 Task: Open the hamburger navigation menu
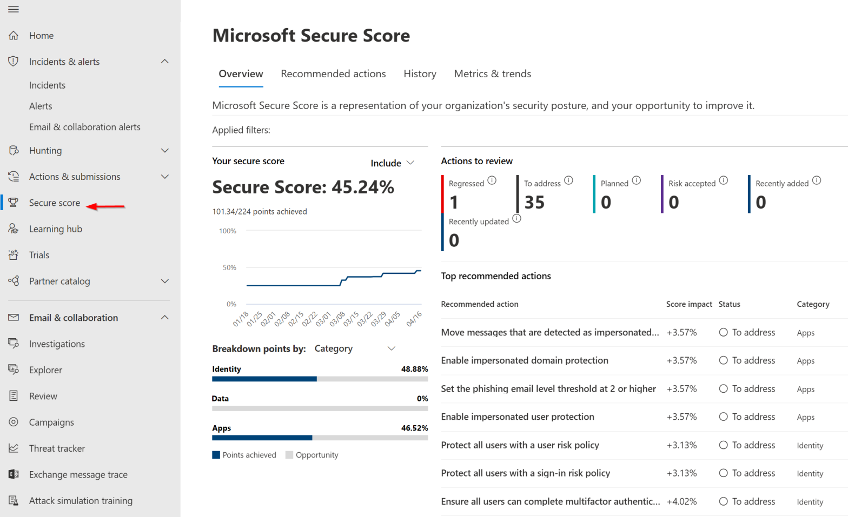point(14,9)
